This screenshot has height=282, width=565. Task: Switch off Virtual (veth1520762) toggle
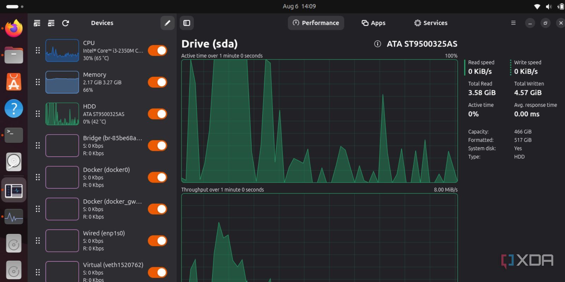[157, 272]
